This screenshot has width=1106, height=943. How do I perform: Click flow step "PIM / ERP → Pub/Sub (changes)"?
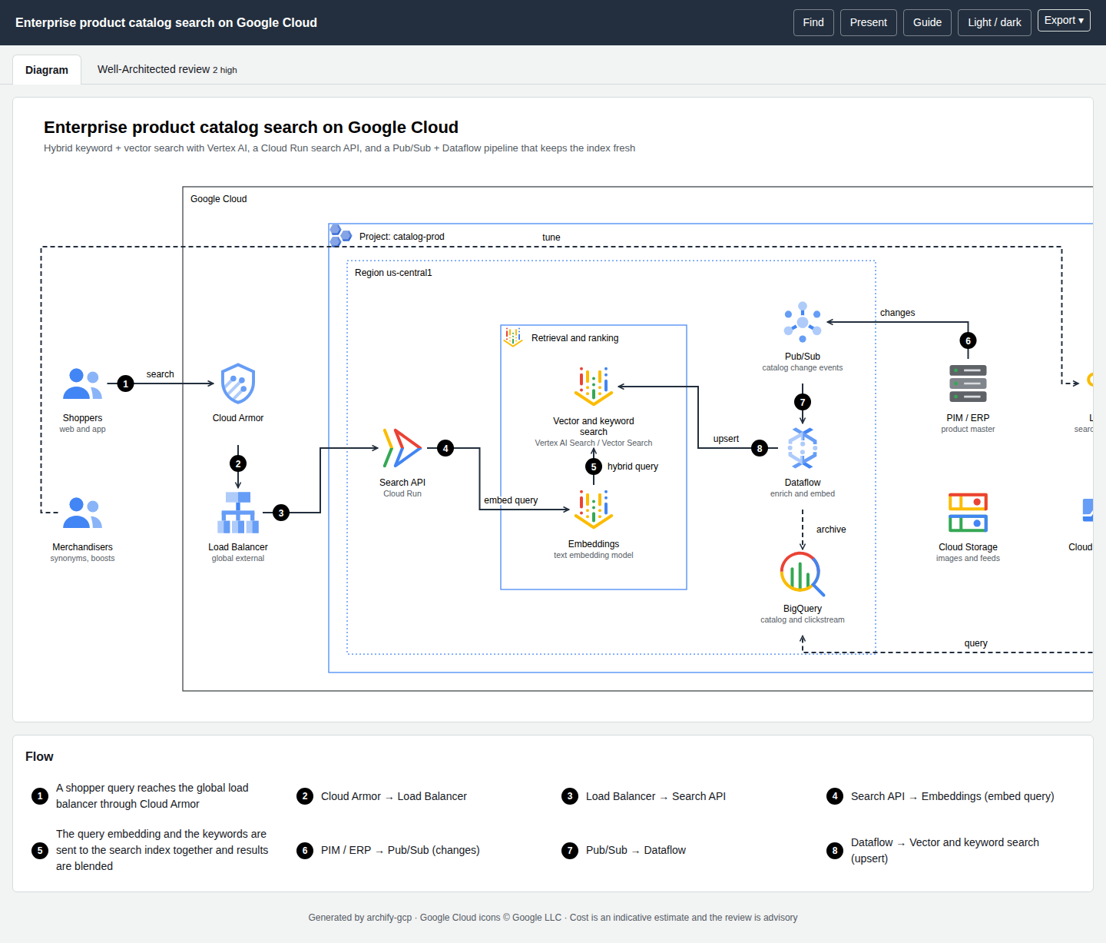tap(388, 850)
